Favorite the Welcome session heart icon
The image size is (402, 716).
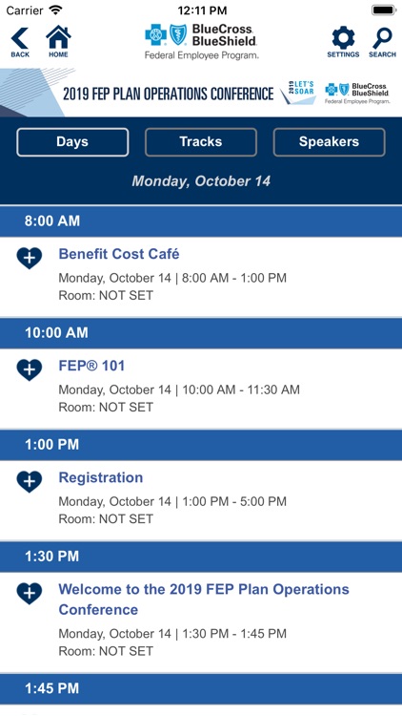coord(30,594)
